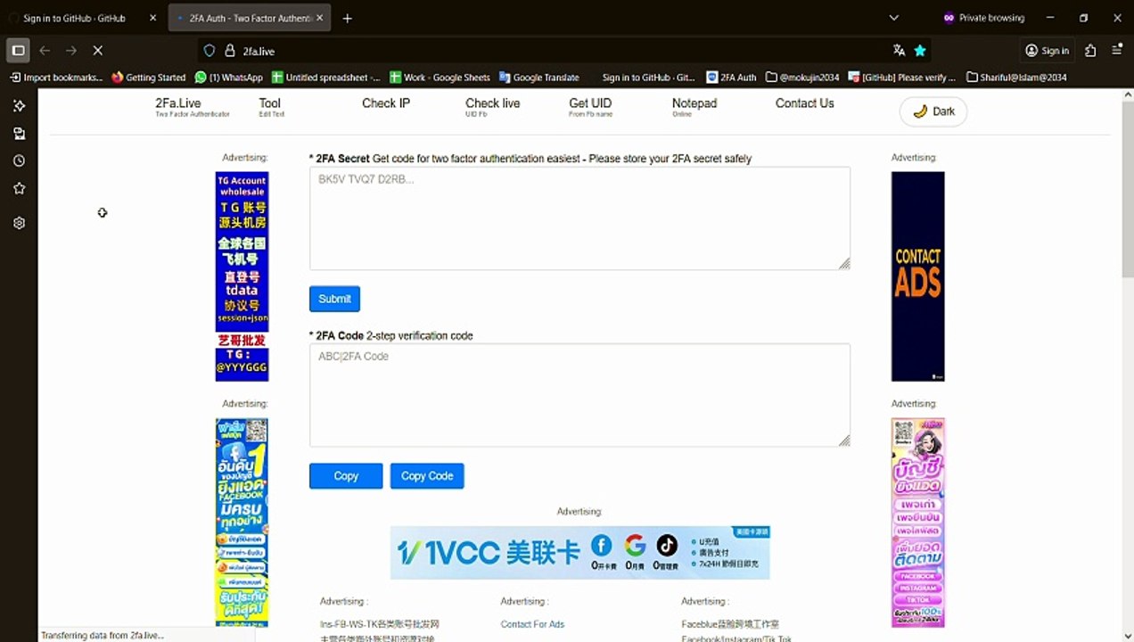Open the 1VCC ad banner

[x=579, y=552]
